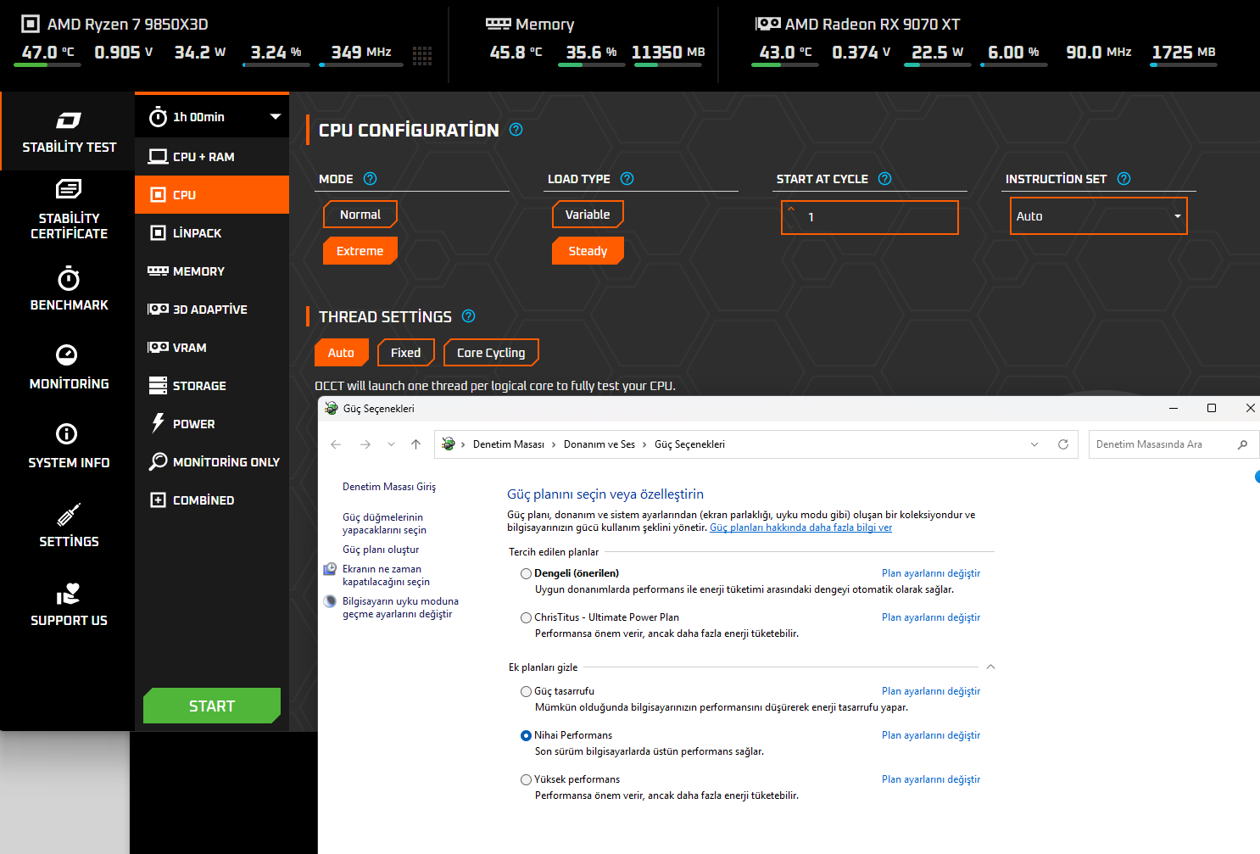Viewport: 1260px width, 854px height.
Task: Set thread settings to Core Cycling
Action: coord(491,353)
